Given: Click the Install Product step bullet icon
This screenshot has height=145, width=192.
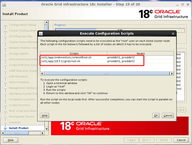Looking at the screenshot, I should click(x=5, y=128).
